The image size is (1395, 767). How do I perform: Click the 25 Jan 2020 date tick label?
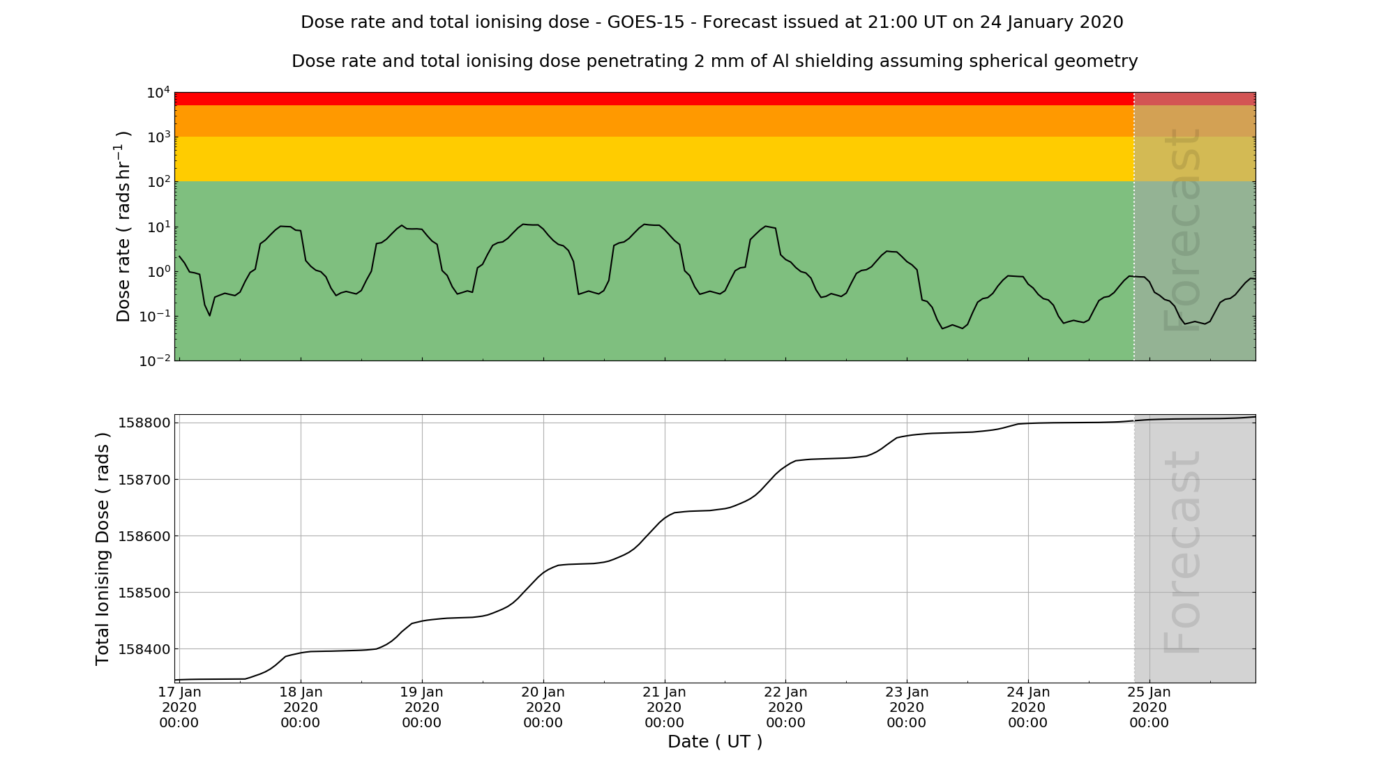[x=1149, y=707]
